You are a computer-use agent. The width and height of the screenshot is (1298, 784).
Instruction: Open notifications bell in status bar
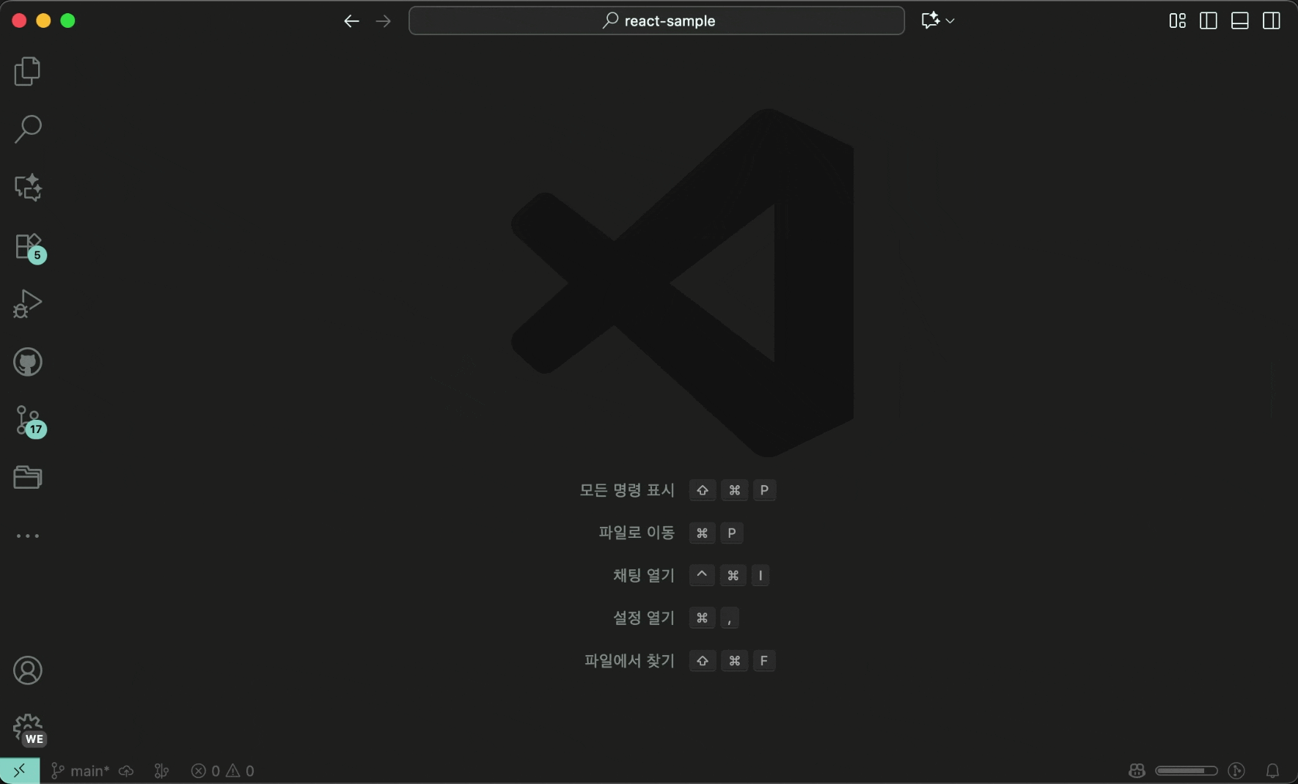pyautogui.click(x=1272, y=771)
